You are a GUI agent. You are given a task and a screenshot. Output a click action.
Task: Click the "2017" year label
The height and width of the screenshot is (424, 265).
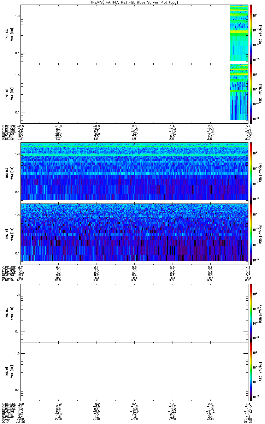pos(5,421)
